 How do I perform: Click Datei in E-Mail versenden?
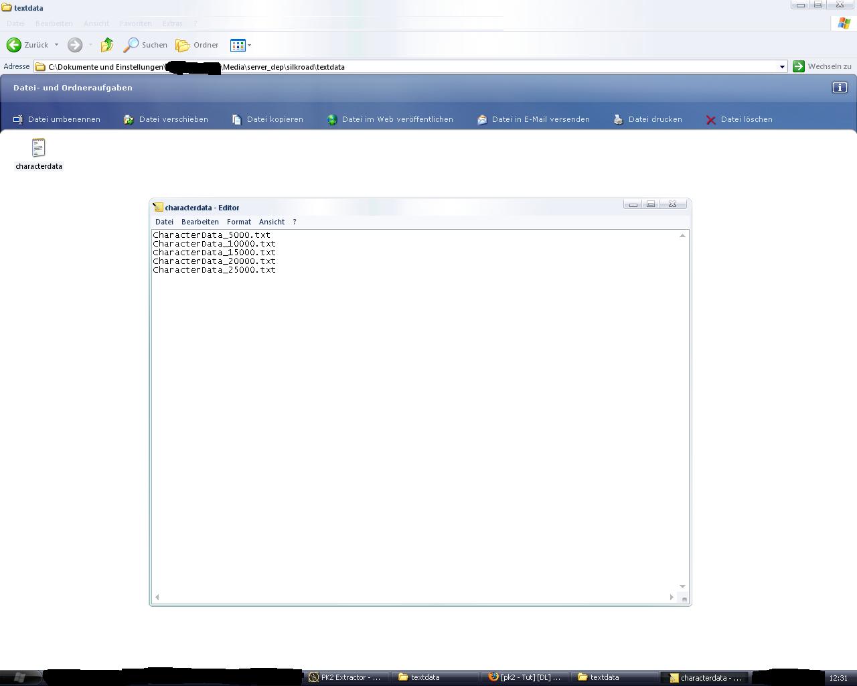point(540,119)
